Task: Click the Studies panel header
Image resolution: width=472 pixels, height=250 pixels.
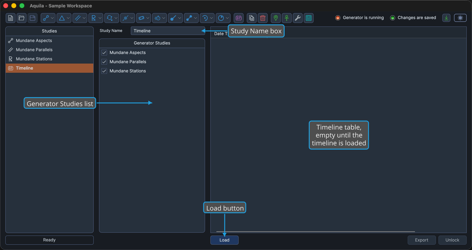Action: (x=49, y=31)
